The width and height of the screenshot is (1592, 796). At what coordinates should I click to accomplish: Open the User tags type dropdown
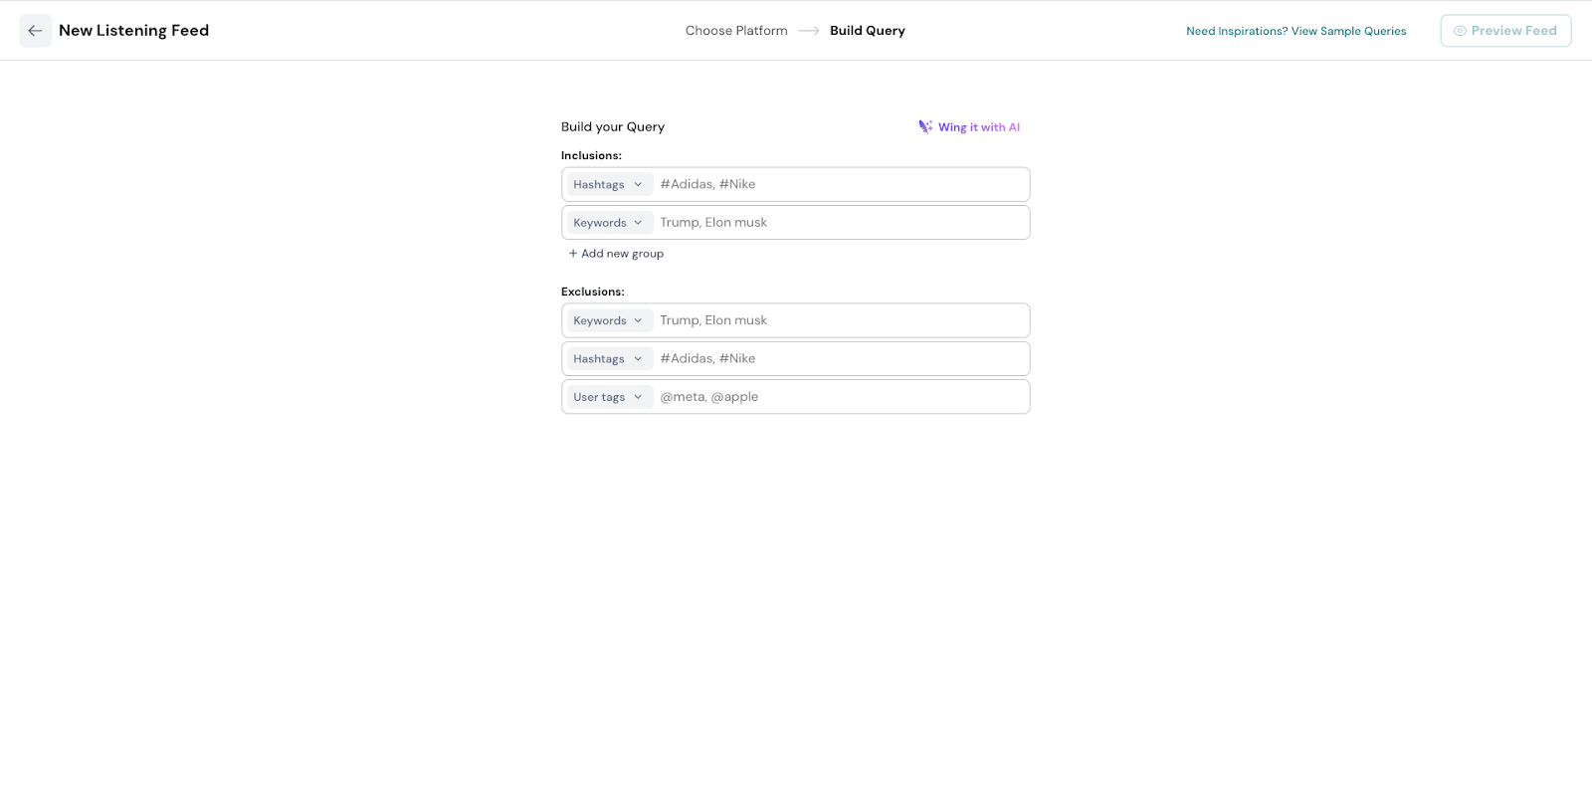(x=609, y=397)
